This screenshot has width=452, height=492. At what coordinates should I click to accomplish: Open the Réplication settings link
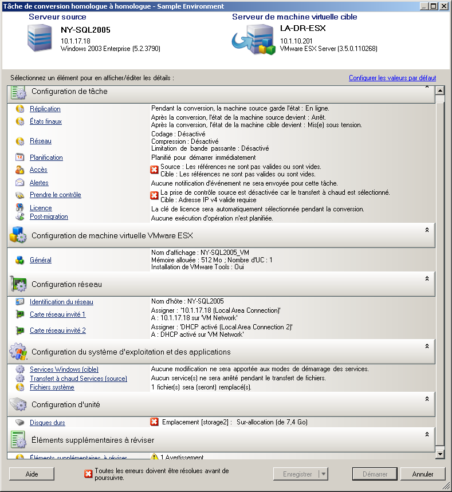coord(45,109)
